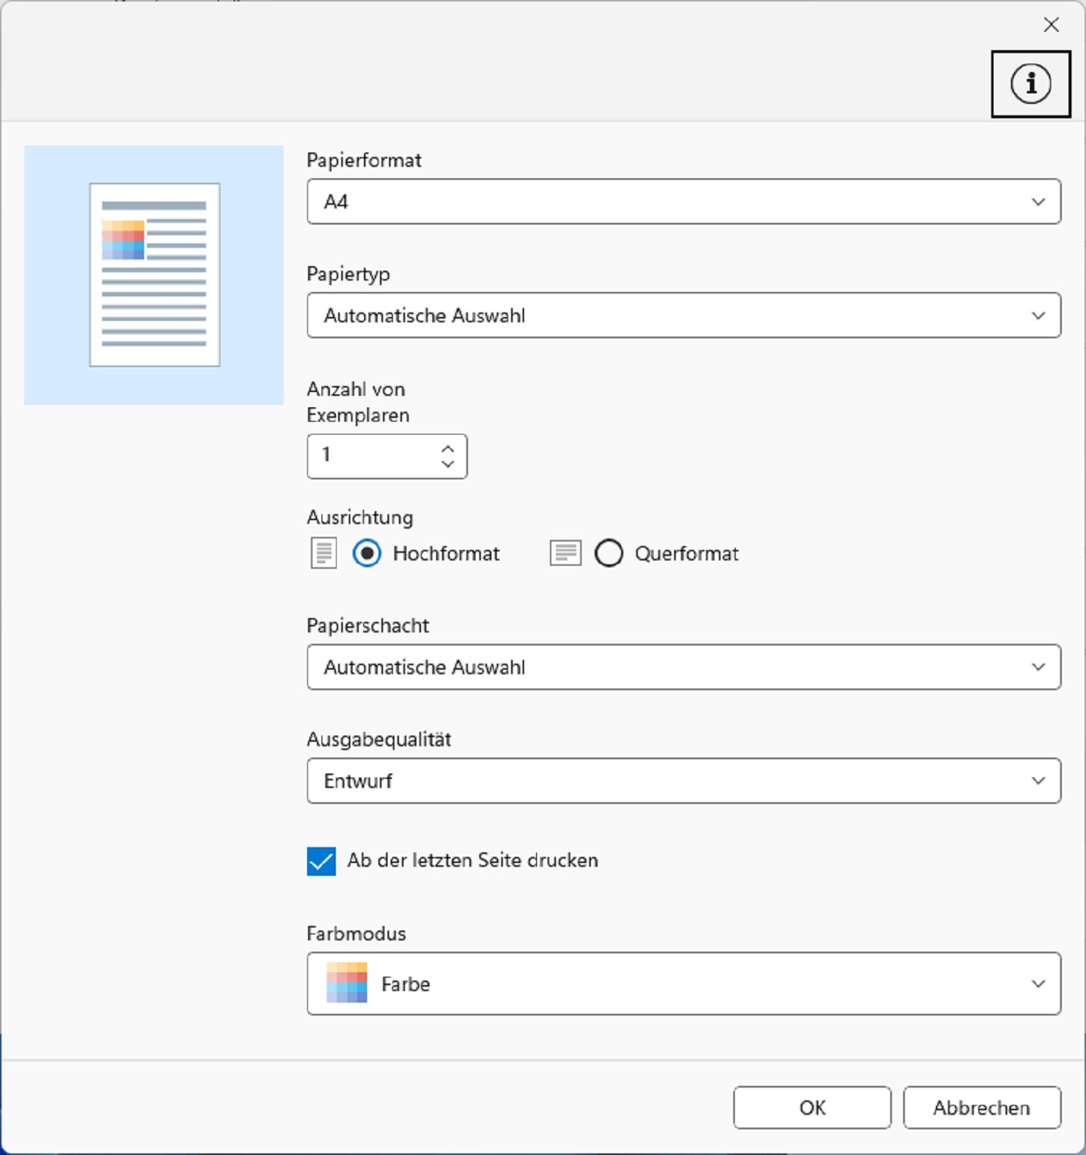Expand the Papiertyp dropdown
This screenshot has width=1086, height=1155.
[683, 315]
